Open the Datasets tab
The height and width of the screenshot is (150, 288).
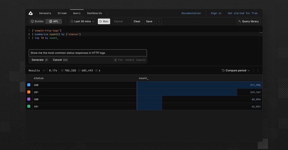[45, 13]
